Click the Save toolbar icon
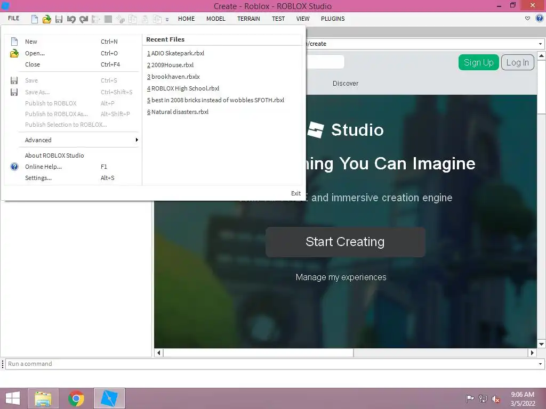This screenshot has height=409, width=546. click(59, 19)
